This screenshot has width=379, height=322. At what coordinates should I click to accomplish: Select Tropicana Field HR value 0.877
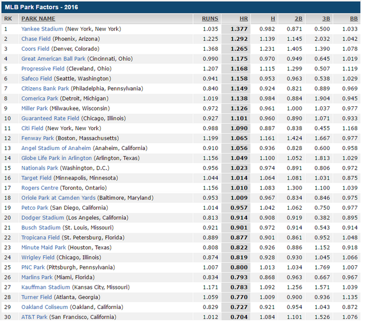239,238
